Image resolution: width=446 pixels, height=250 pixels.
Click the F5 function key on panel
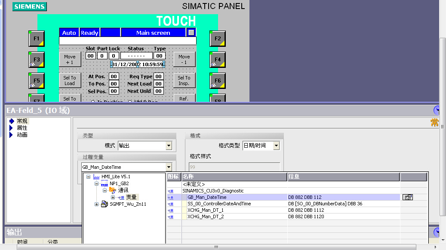tap(37, 80)
